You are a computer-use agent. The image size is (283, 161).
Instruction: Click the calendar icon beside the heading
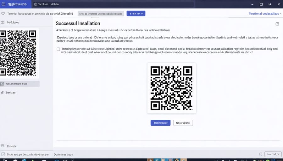click(277, 24)
